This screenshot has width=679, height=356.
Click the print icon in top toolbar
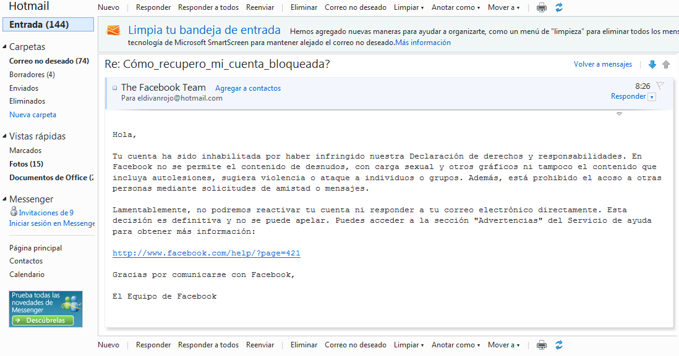(541, 7)
